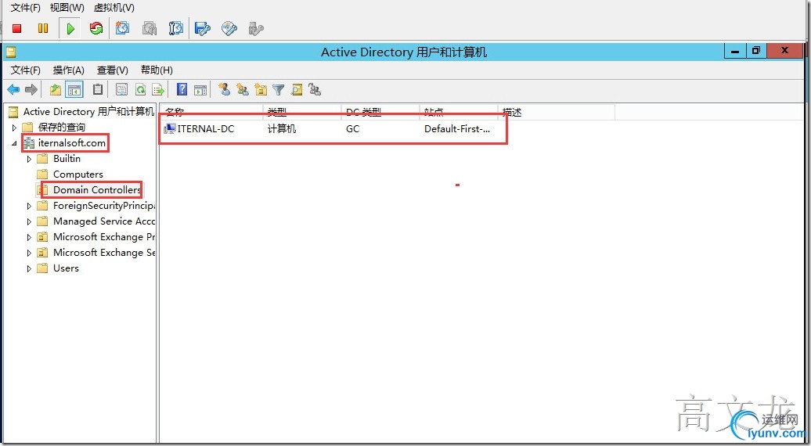Open the 虚拟机(V) menu
Image resolution: width=811 pixels, height=446 pixels.
click(114, 8)
